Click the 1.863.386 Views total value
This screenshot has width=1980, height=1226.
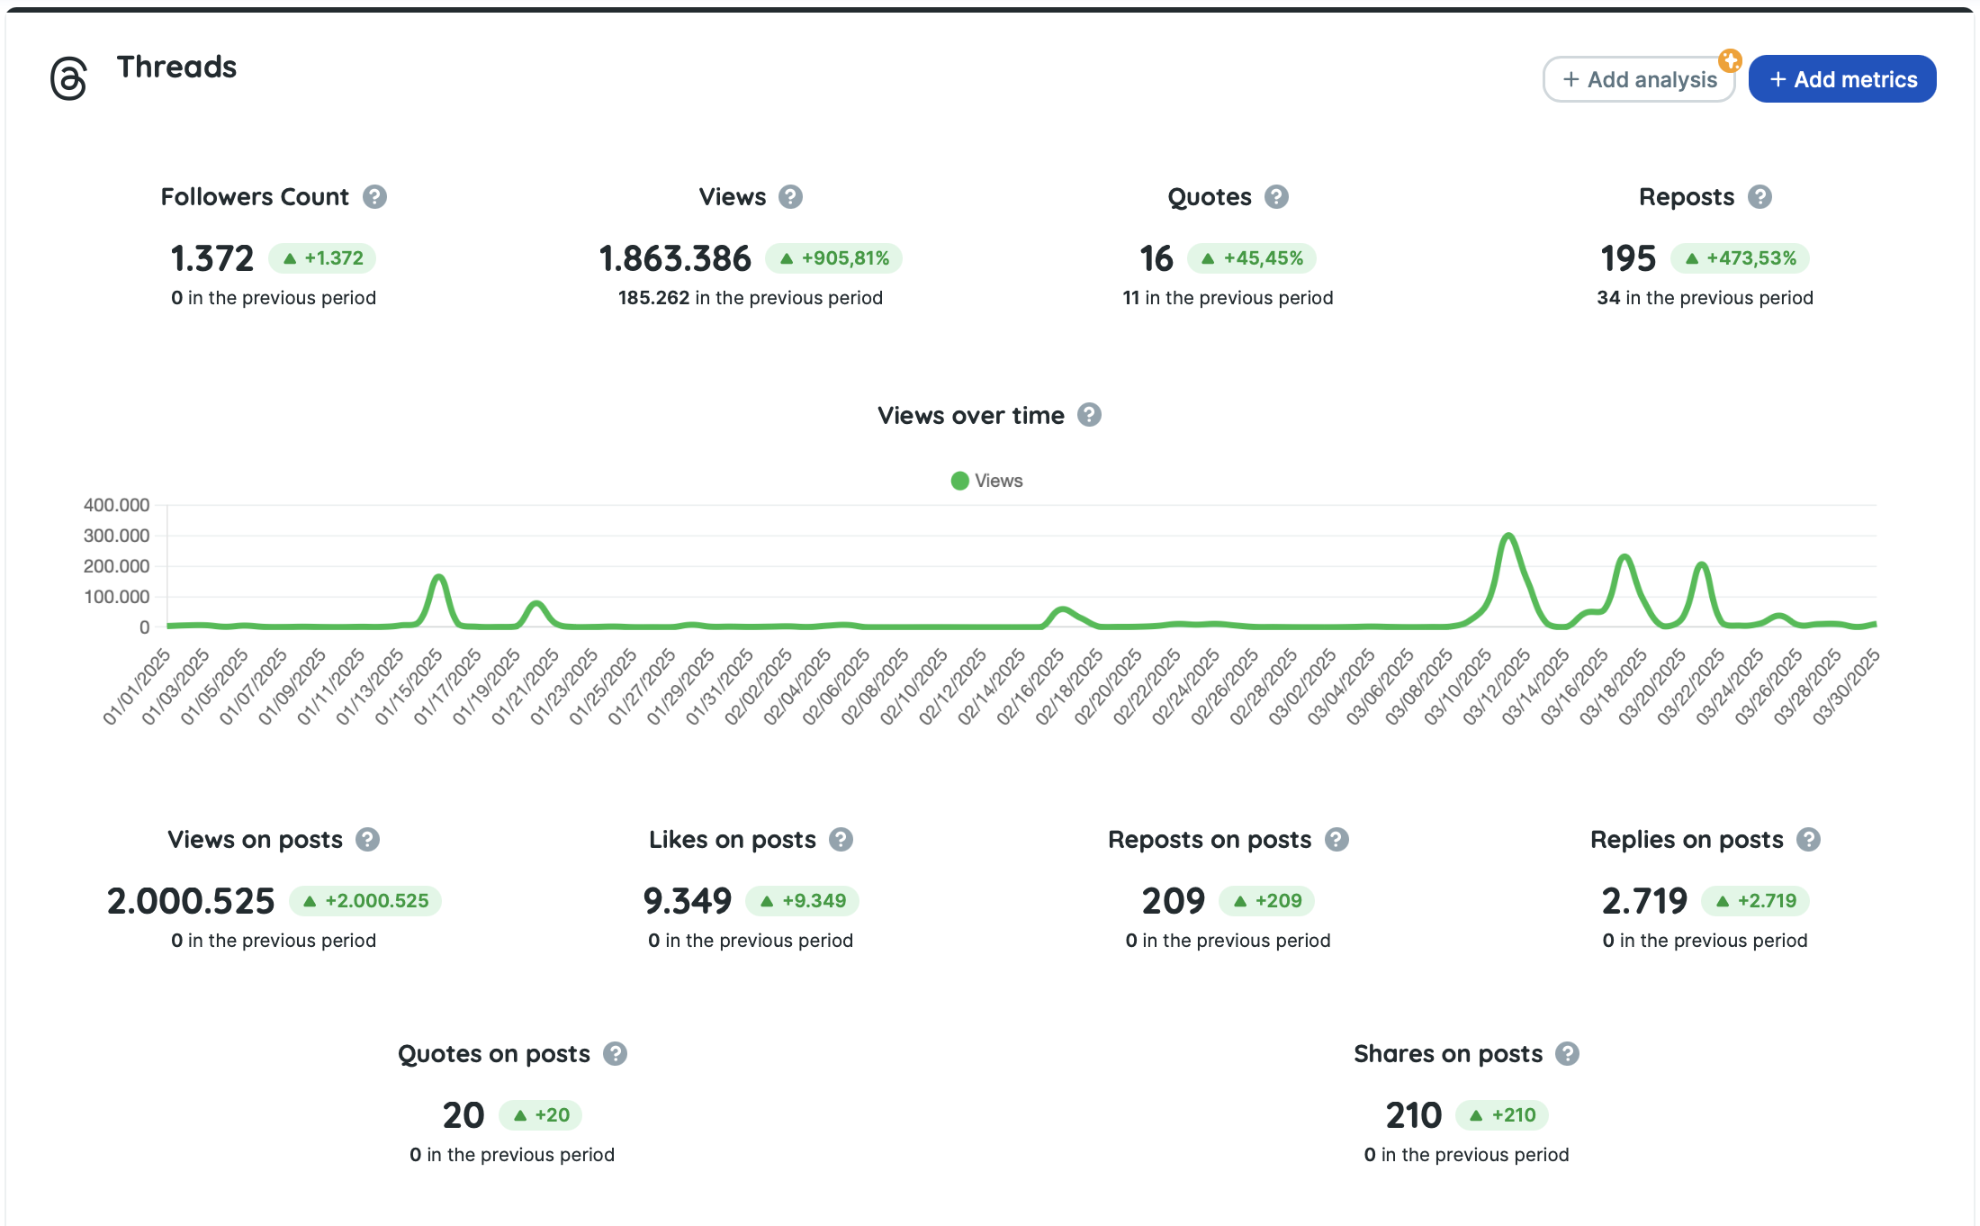point(675,259)
